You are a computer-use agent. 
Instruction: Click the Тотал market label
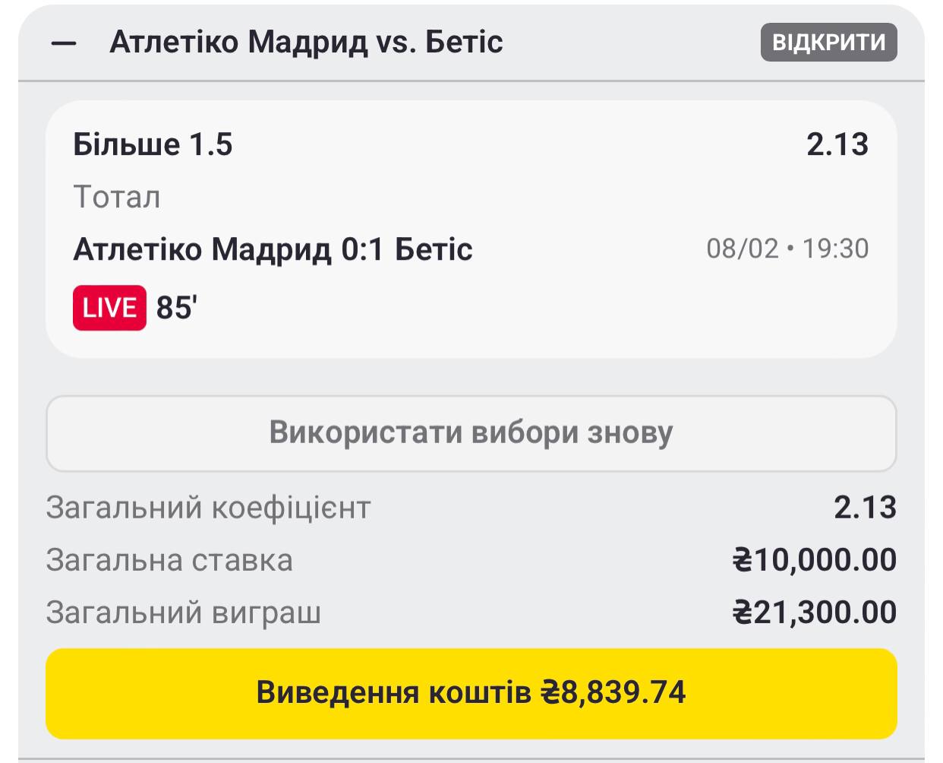117,197
